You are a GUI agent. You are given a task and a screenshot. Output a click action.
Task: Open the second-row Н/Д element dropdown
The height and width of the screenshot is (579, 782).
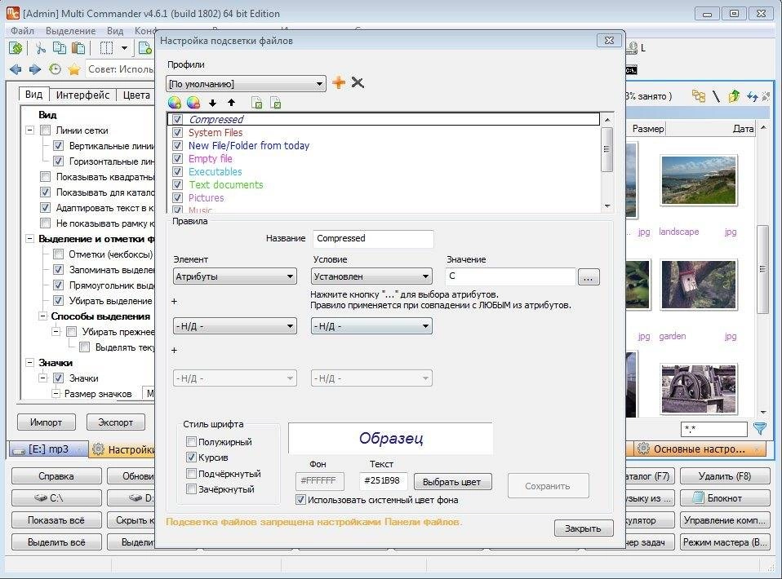[x=234, y=326]
